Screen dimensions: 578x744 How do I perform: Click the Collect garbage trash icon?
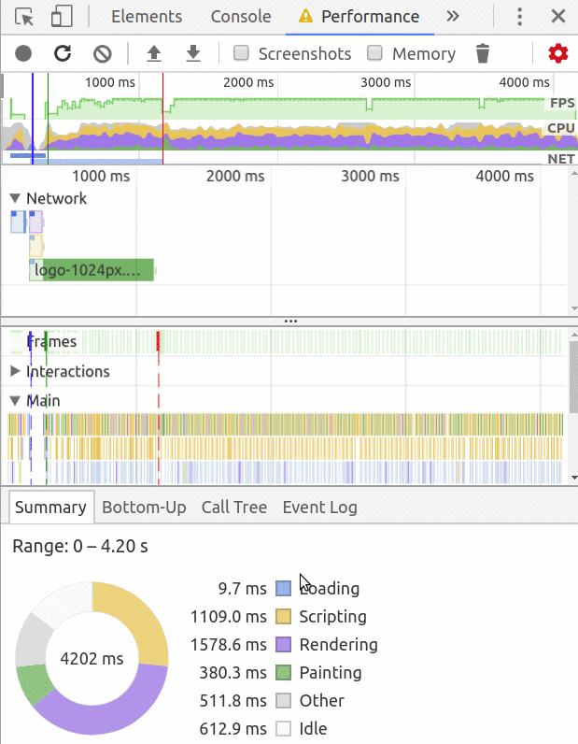[x=482, y=53]
